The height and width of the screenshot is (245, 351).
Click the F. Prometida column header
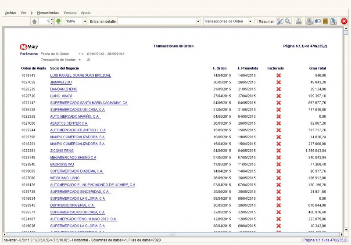pos(248,68)
